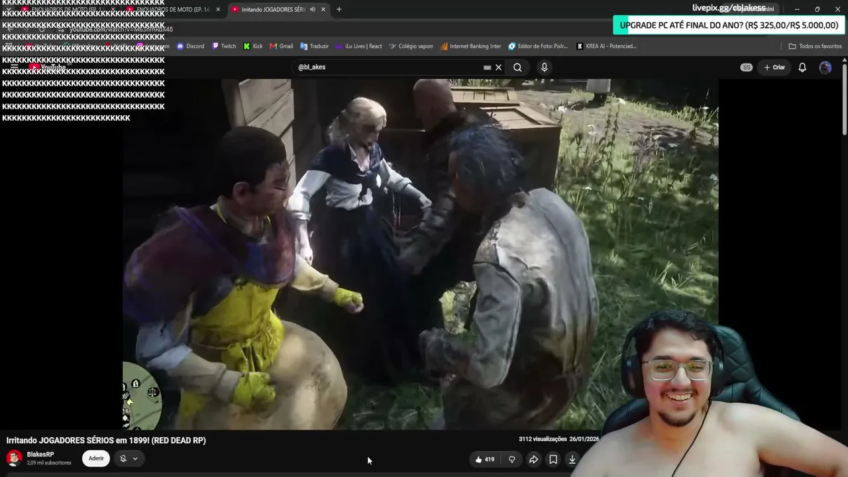The width and height of the screenshot is (848, 477).
Task: Open a new browser tab
Action: tap(339, 9)
